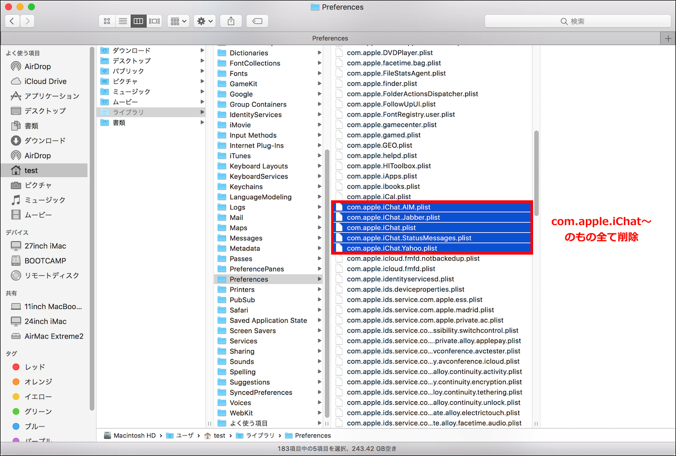Image resolution: width=676 pixels, height=456 pixels.
Task: Go forward with the toolbar arrow
Action: 27,21
